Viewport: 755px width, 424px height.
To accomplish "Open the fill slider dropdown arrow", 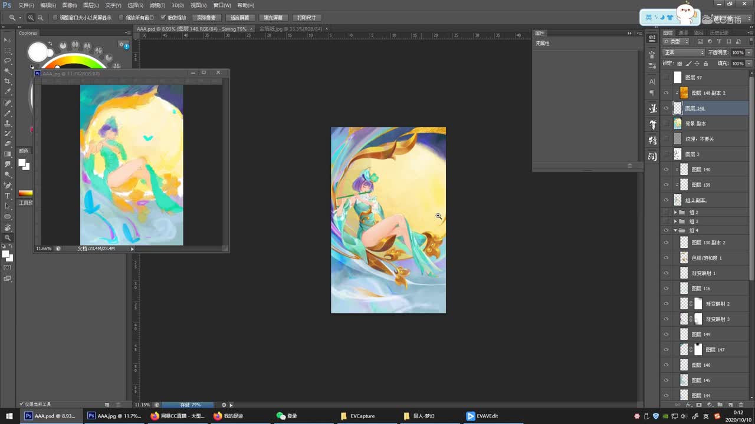I will point(749,63).
